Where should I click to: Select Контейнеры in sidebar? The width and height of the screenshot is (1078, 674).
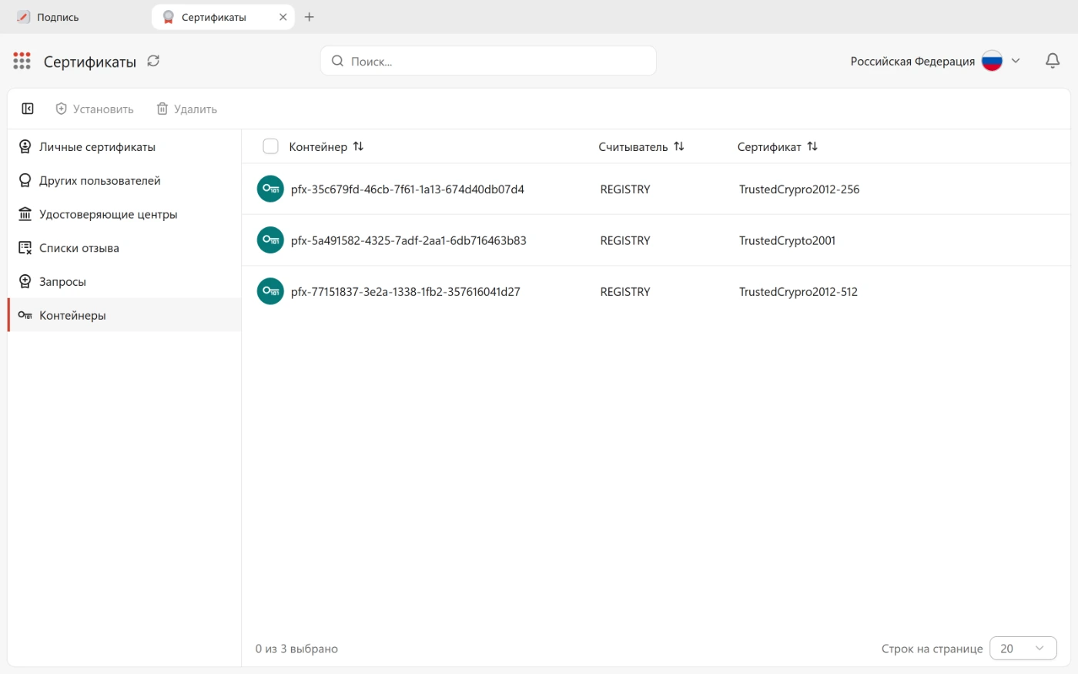point(125,315)
